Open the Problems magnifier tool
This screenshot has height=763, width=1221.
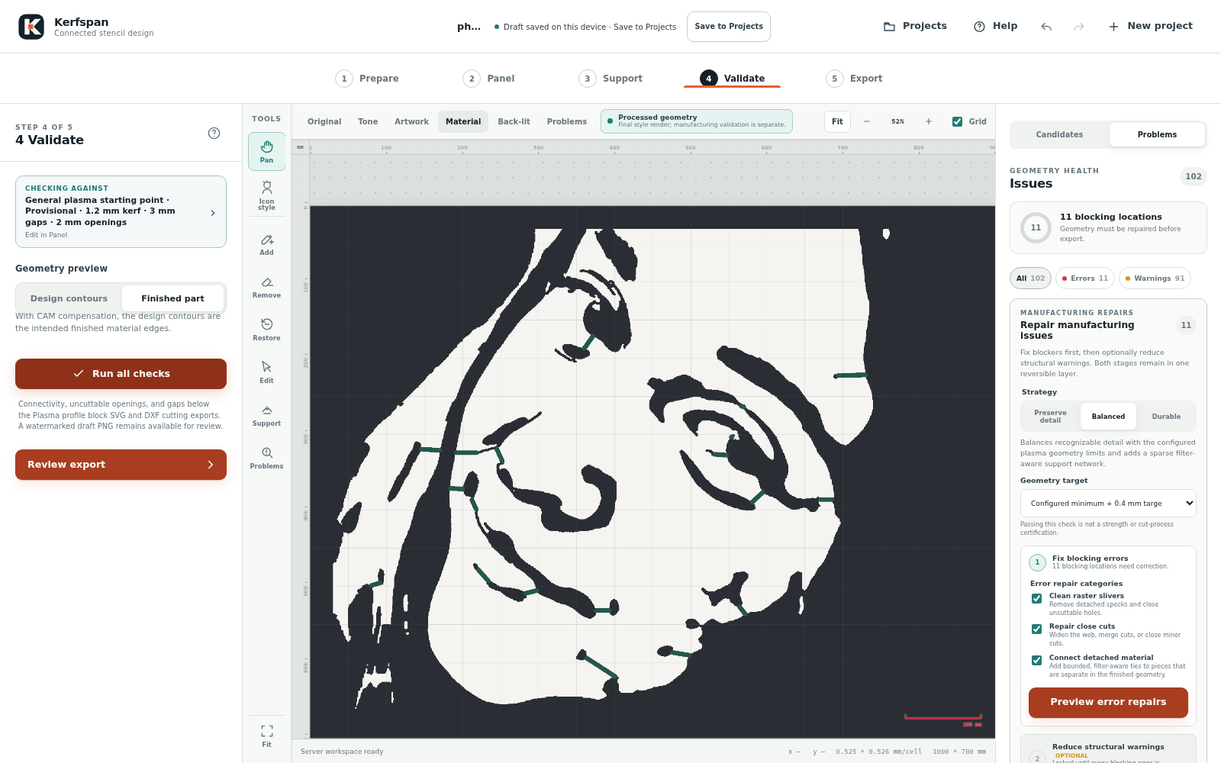point(266,459)
